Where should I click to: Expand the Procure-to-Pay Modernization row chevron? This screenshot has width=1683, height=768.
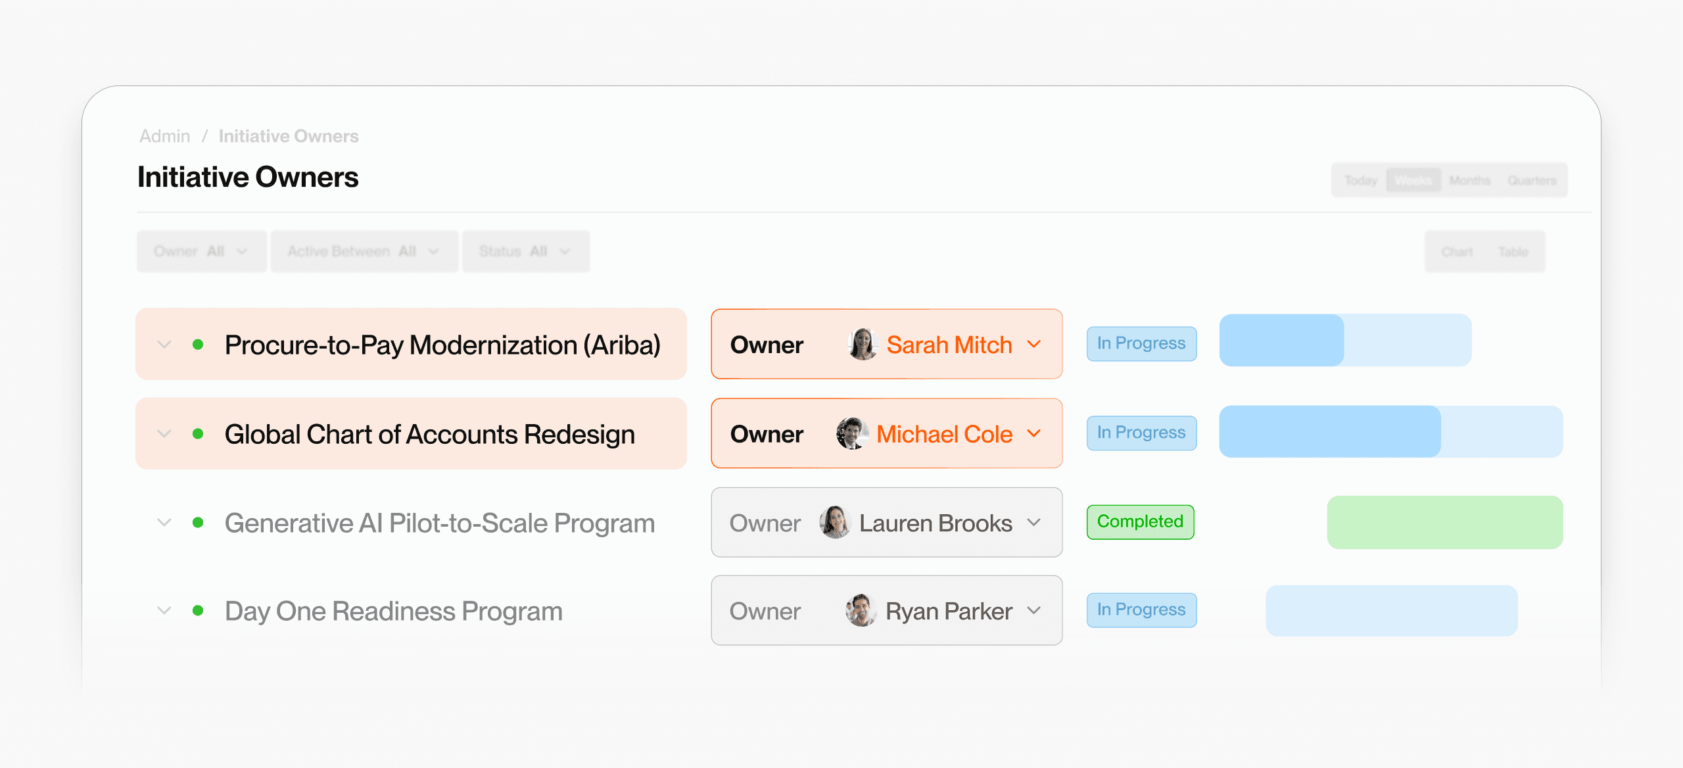coord(164,345)
